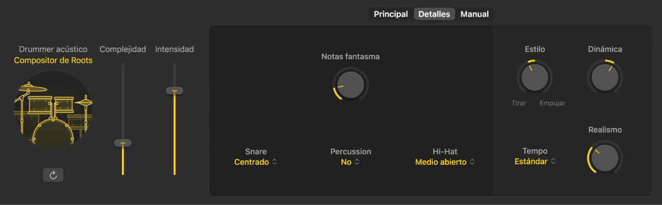Open the Hi-Hat Medio abierto dropdown
The width and height of the screenshot is (662, 205).
coord(445,162)
